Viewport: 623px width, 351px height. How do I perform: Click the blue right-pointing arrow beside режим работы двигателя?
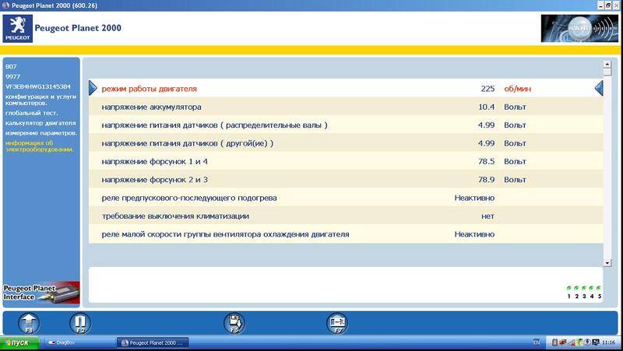click(93, 89)
